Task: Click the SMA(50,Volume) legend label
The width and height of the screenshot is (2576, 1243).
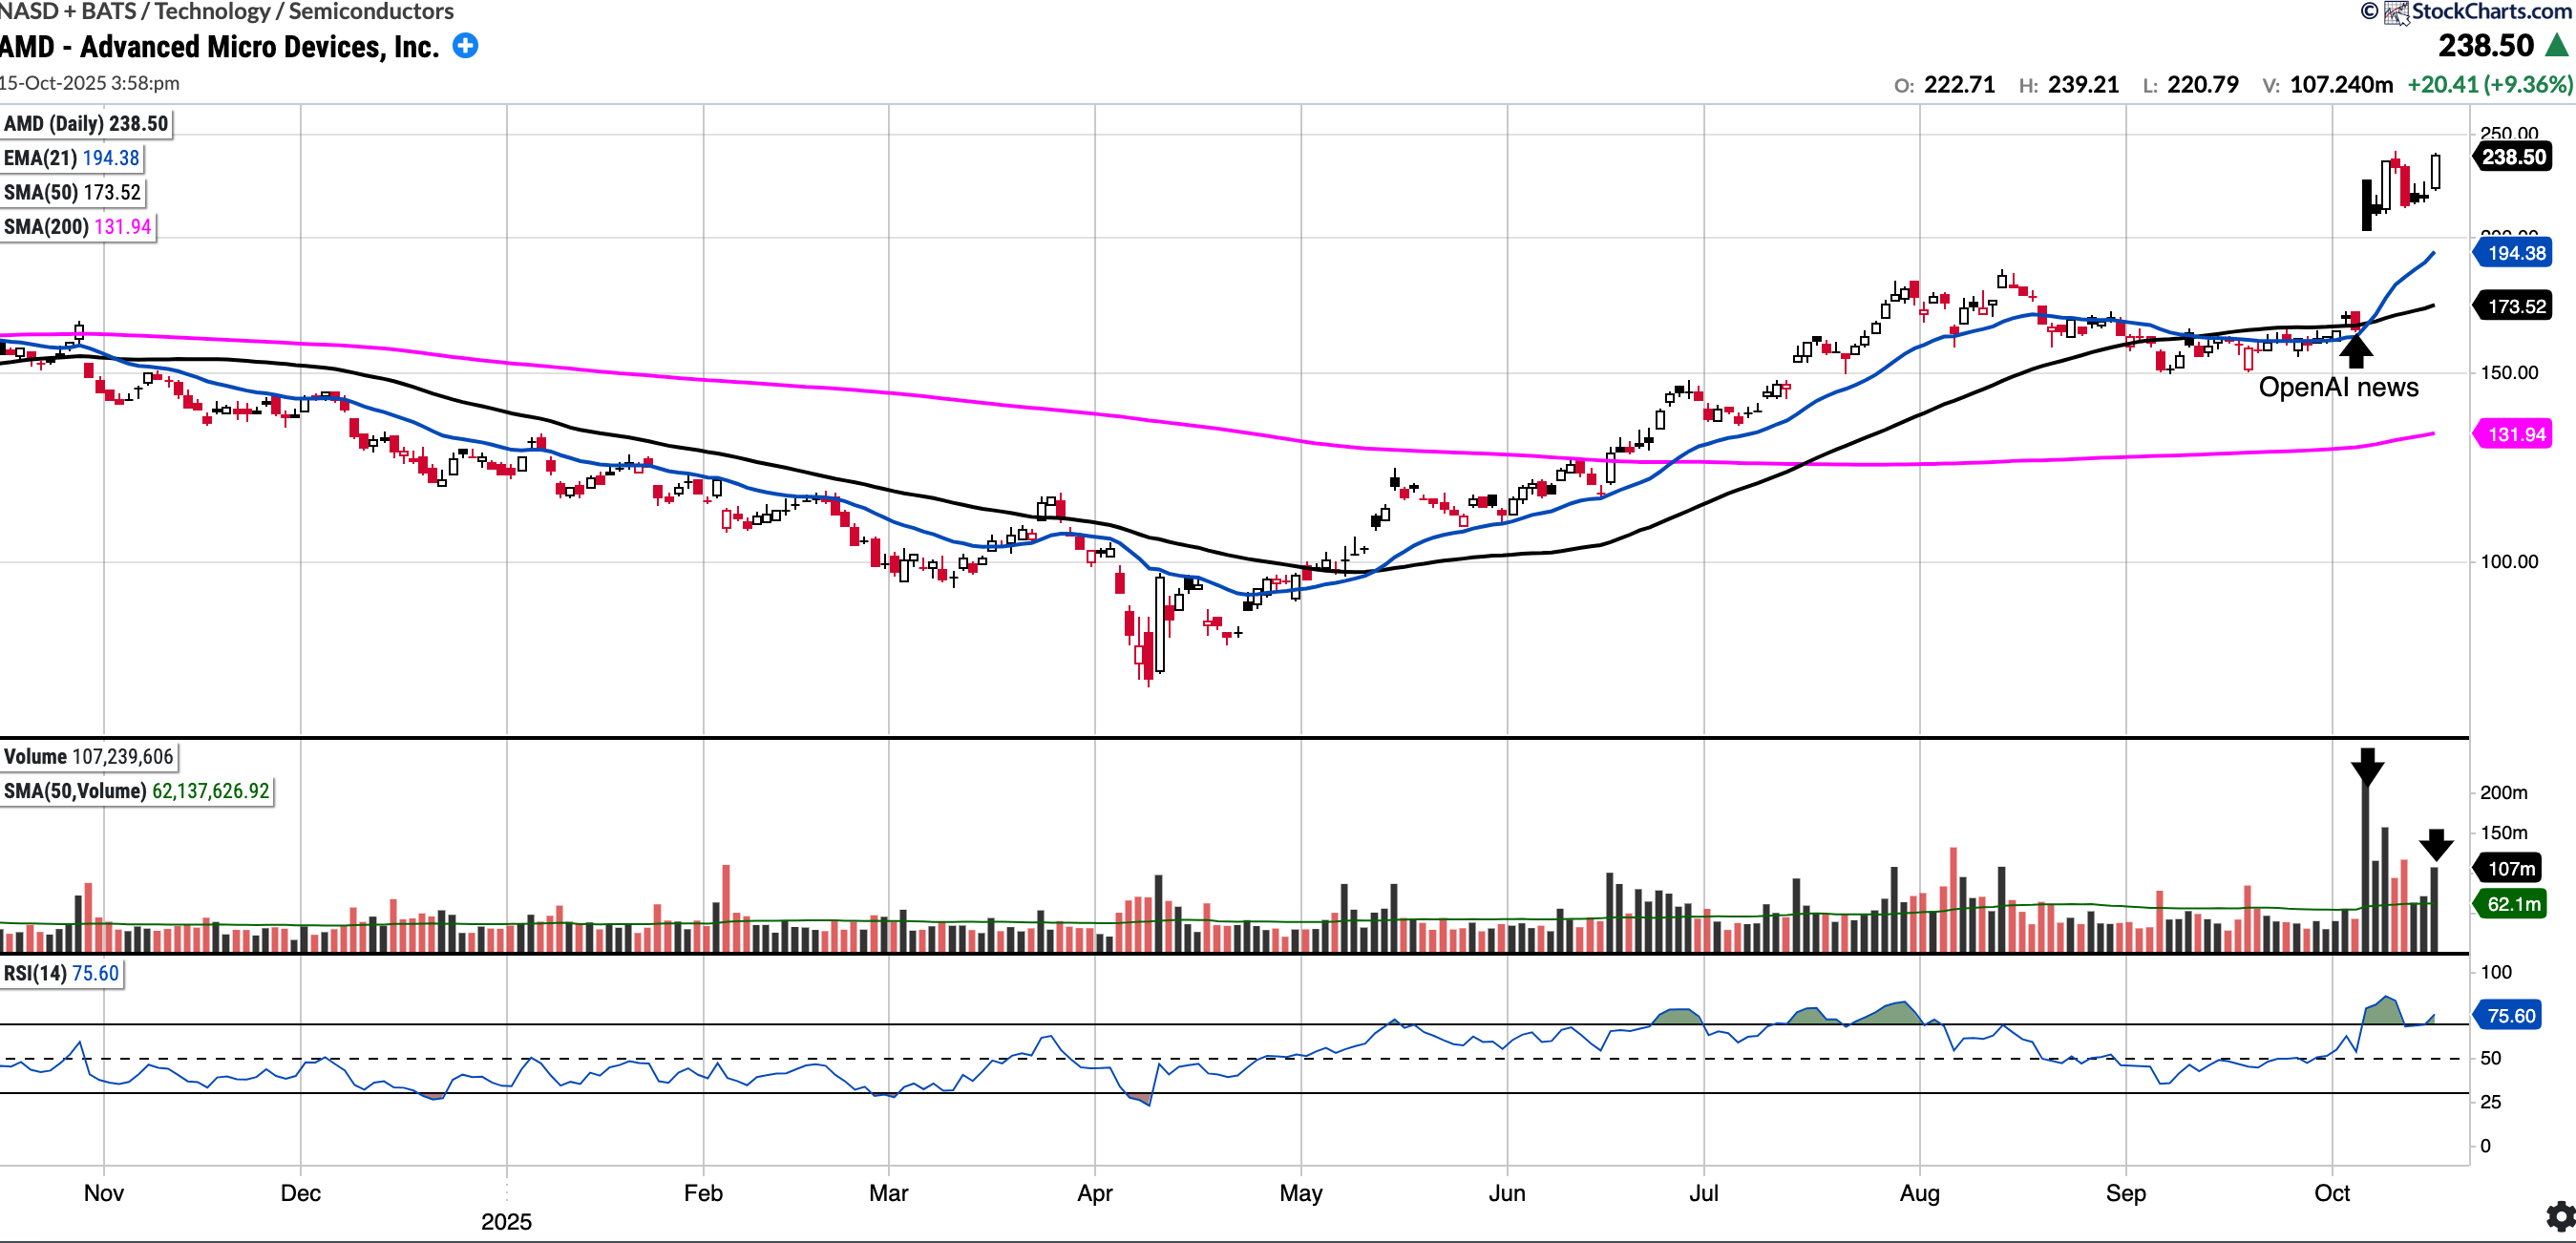Action: (x=136, y=790)
